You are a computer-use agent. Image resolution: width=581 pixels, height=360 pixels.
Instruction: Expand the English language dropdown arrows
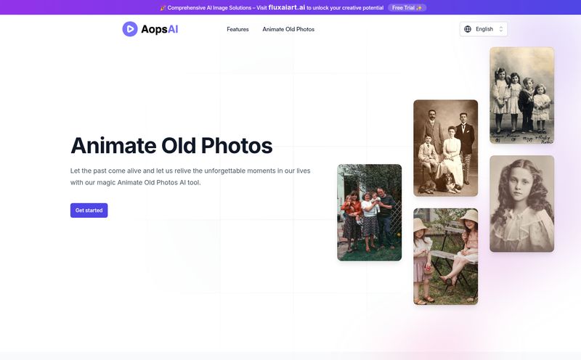(501, 29)
